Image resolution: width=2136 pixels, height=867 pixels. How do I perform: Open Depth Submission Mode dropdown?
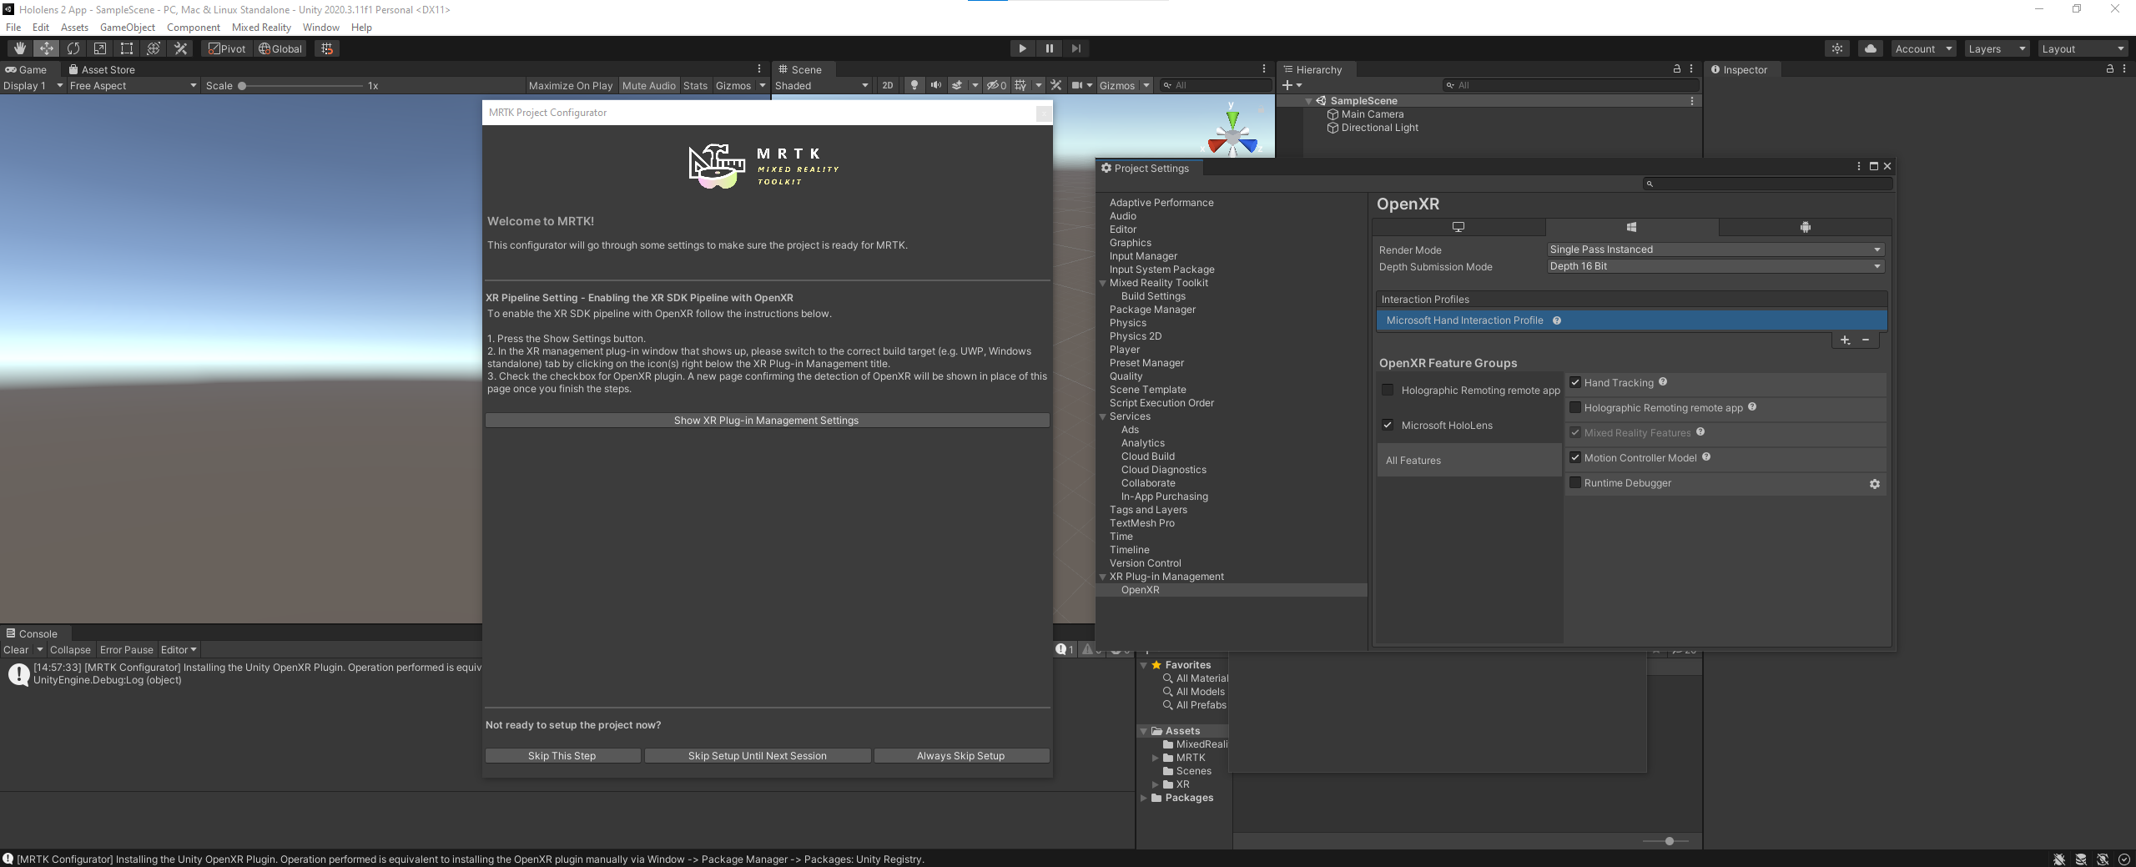(1715, 266)
